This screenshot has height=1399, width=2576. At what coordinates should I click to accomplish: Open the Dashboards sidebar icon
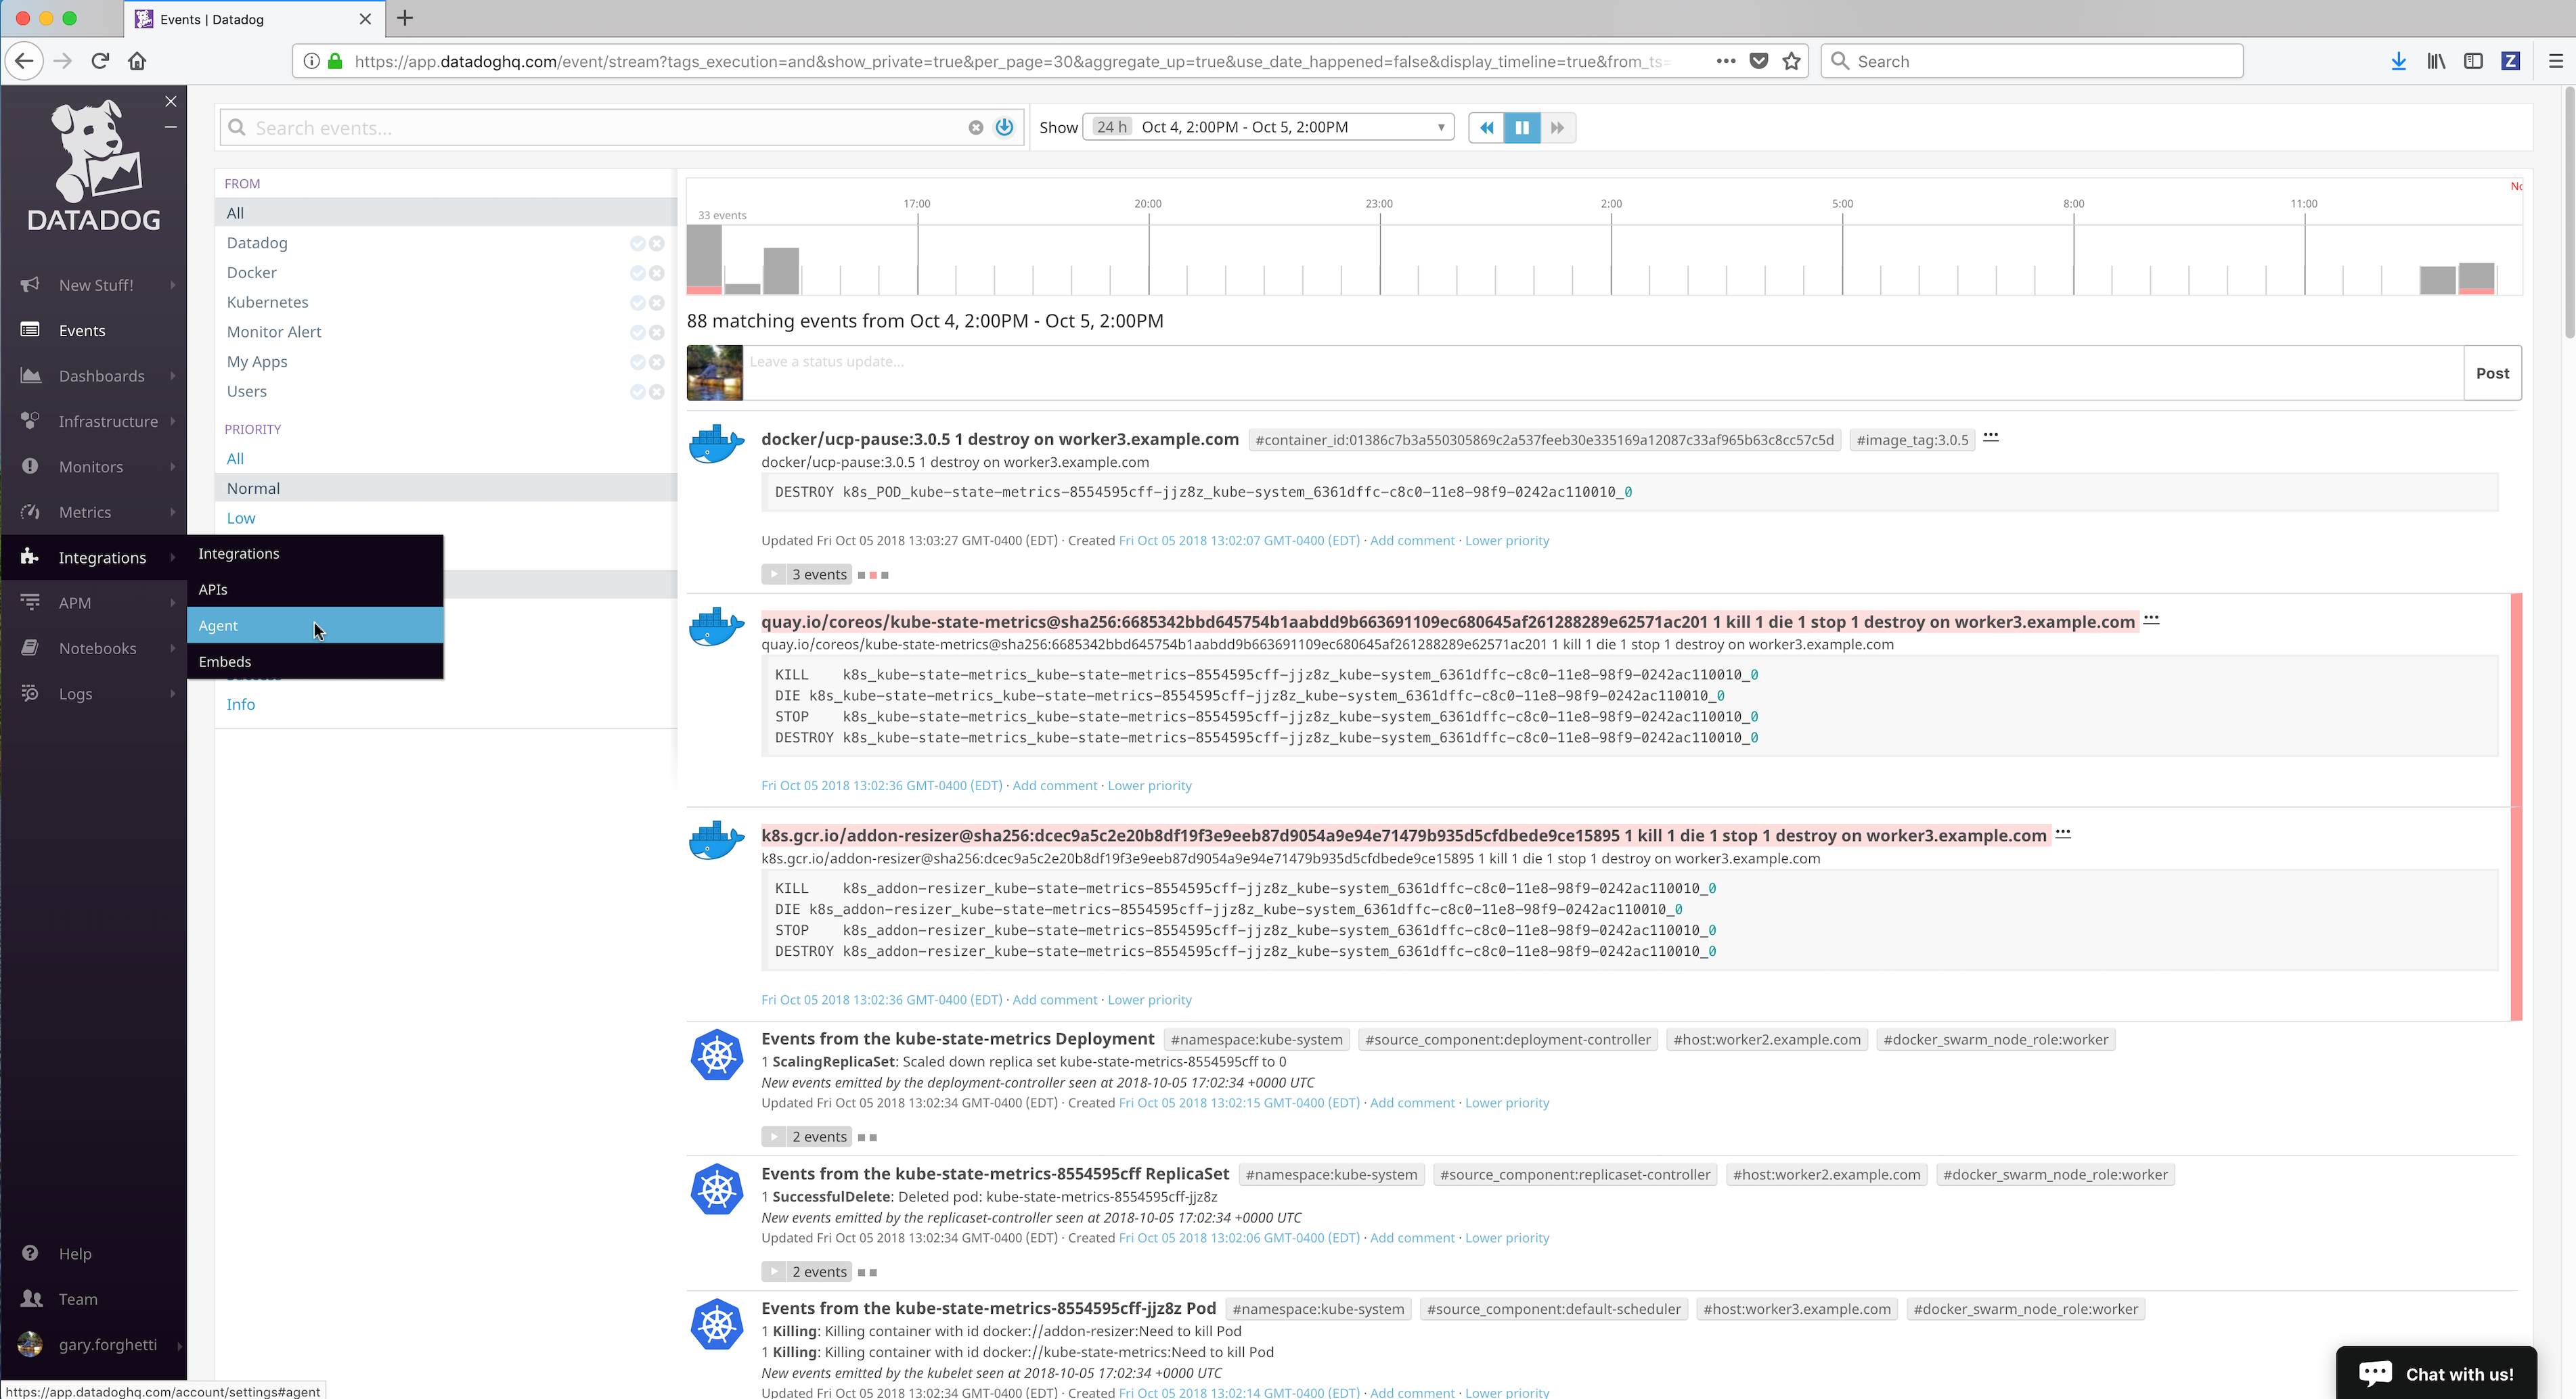31,375
